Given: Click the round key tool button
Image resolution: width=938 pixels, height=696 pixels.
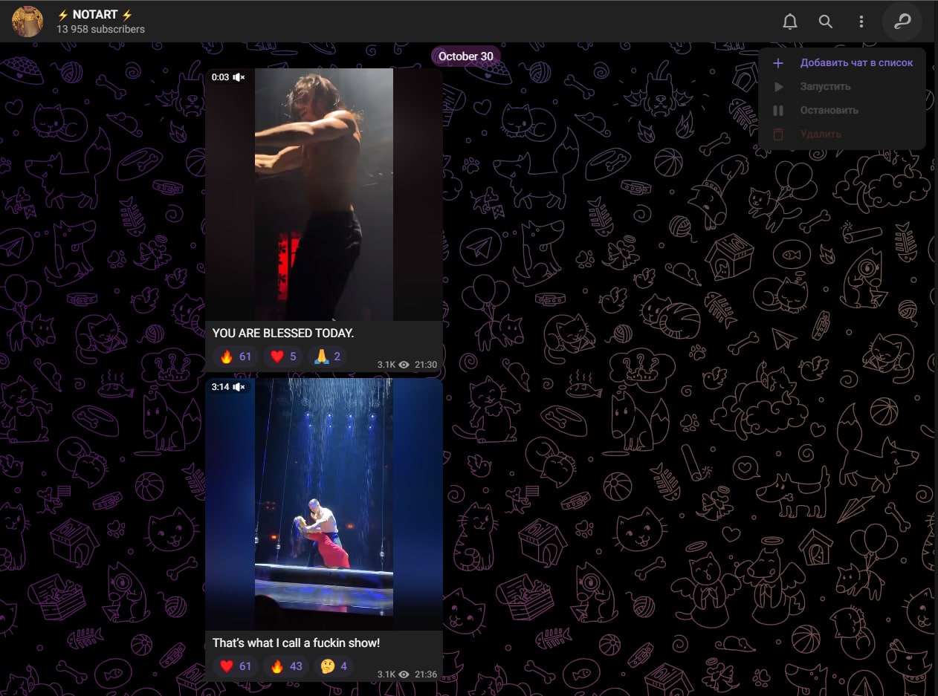Looking at the screenshot, I should (902, 22).
